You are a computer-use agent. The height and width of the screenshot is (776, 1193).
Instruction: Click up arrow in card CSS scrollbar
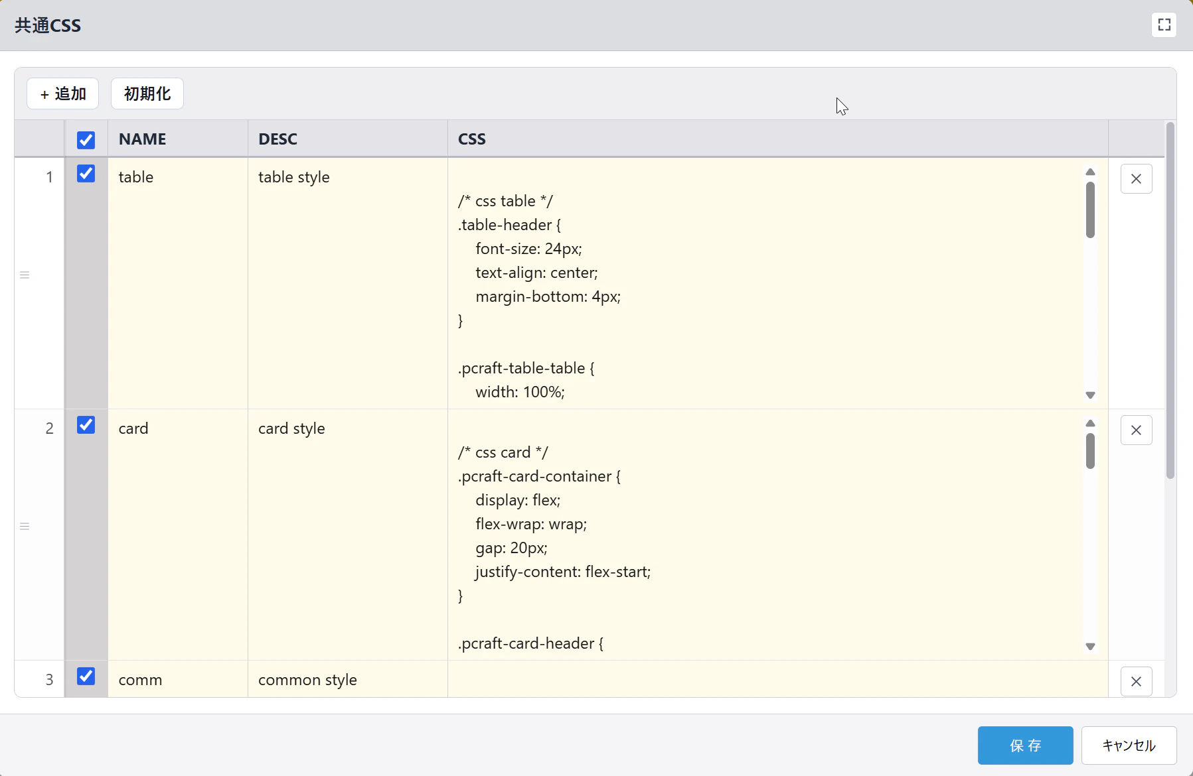click(x=1090, y=423)
